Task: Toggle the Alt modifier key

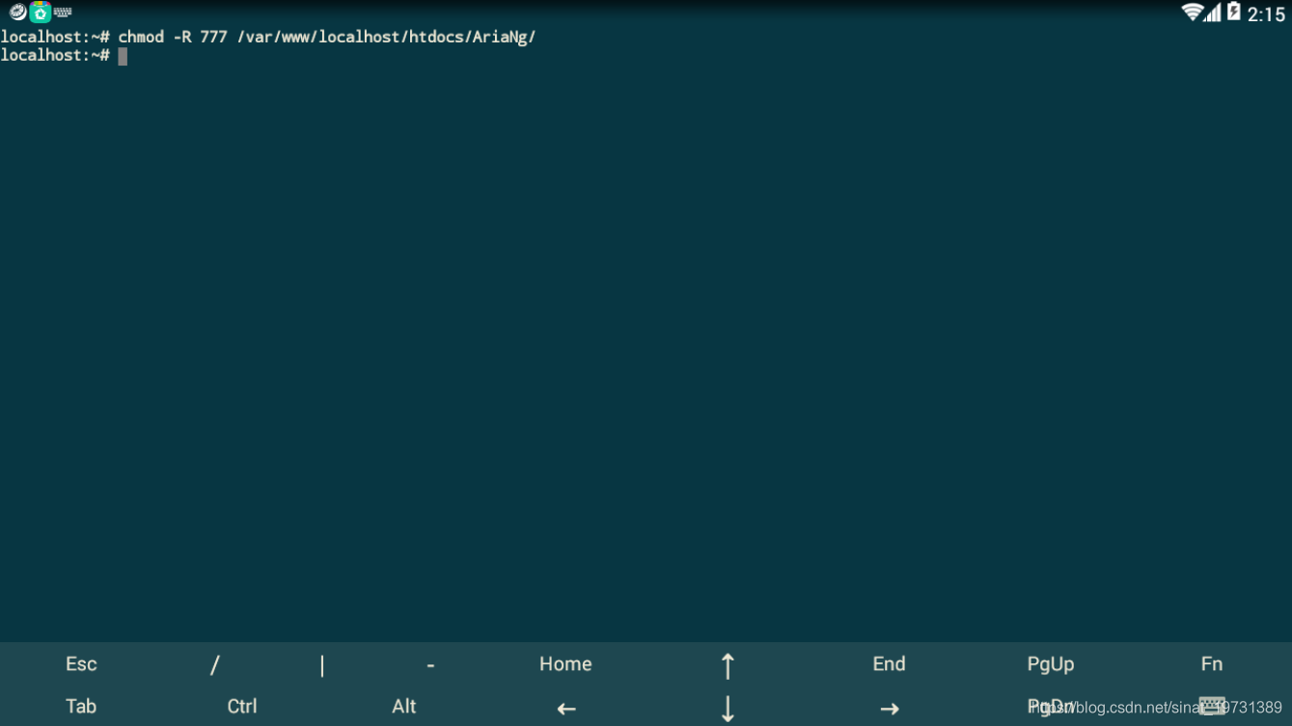Action: (404, 706)
